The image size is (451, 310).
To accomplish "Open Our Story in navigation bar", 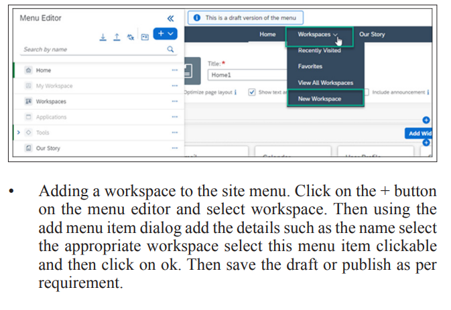I will pos(372,34).
